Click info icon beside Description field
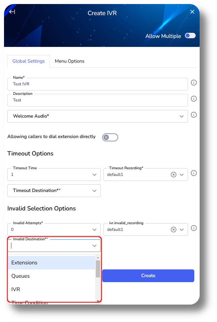 (x=194, y=99)
